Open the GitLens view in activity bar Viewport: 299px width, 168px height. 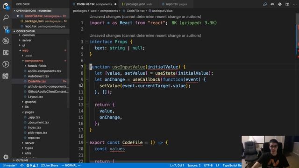(6, 64)
